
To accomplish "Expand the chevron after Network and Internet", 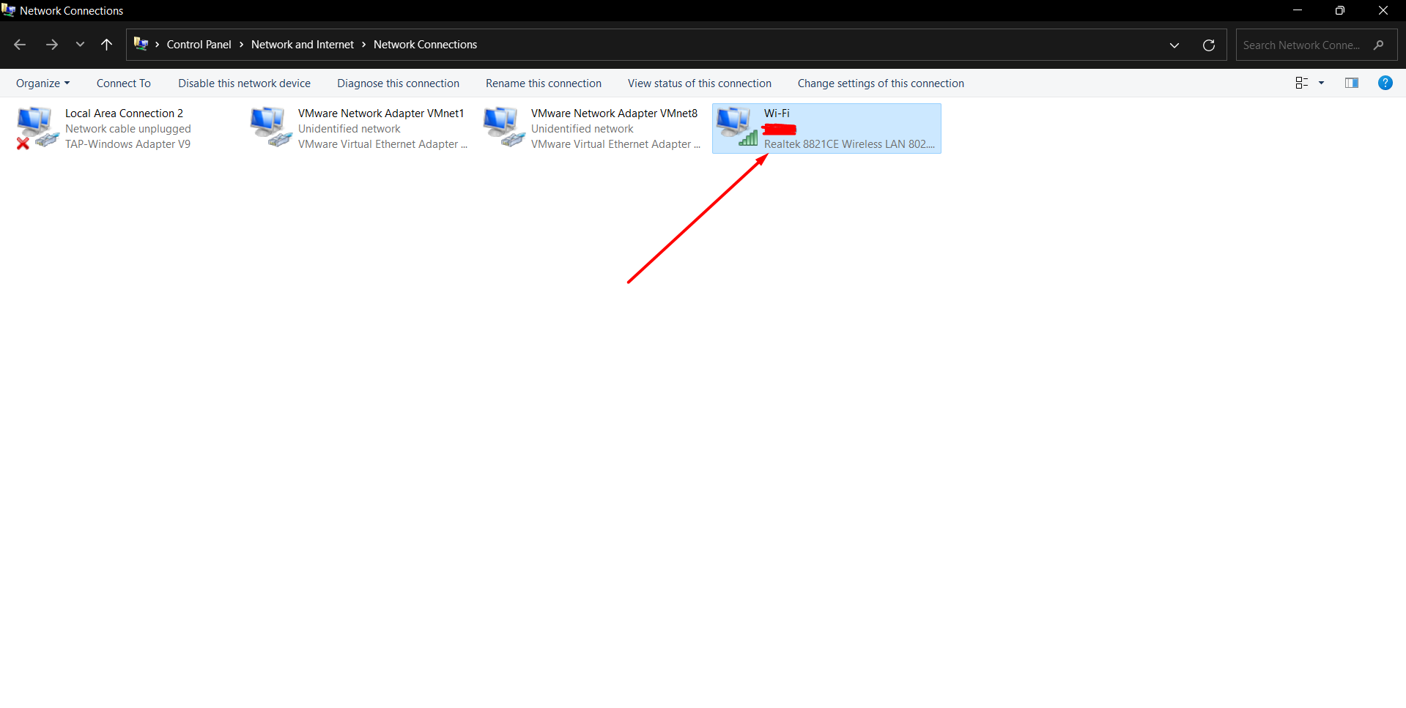I will (363, 45).
